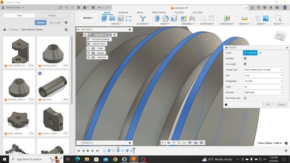Select the Extrude tool in Create group
290x163 pixels.
click(x=104, y=19)
